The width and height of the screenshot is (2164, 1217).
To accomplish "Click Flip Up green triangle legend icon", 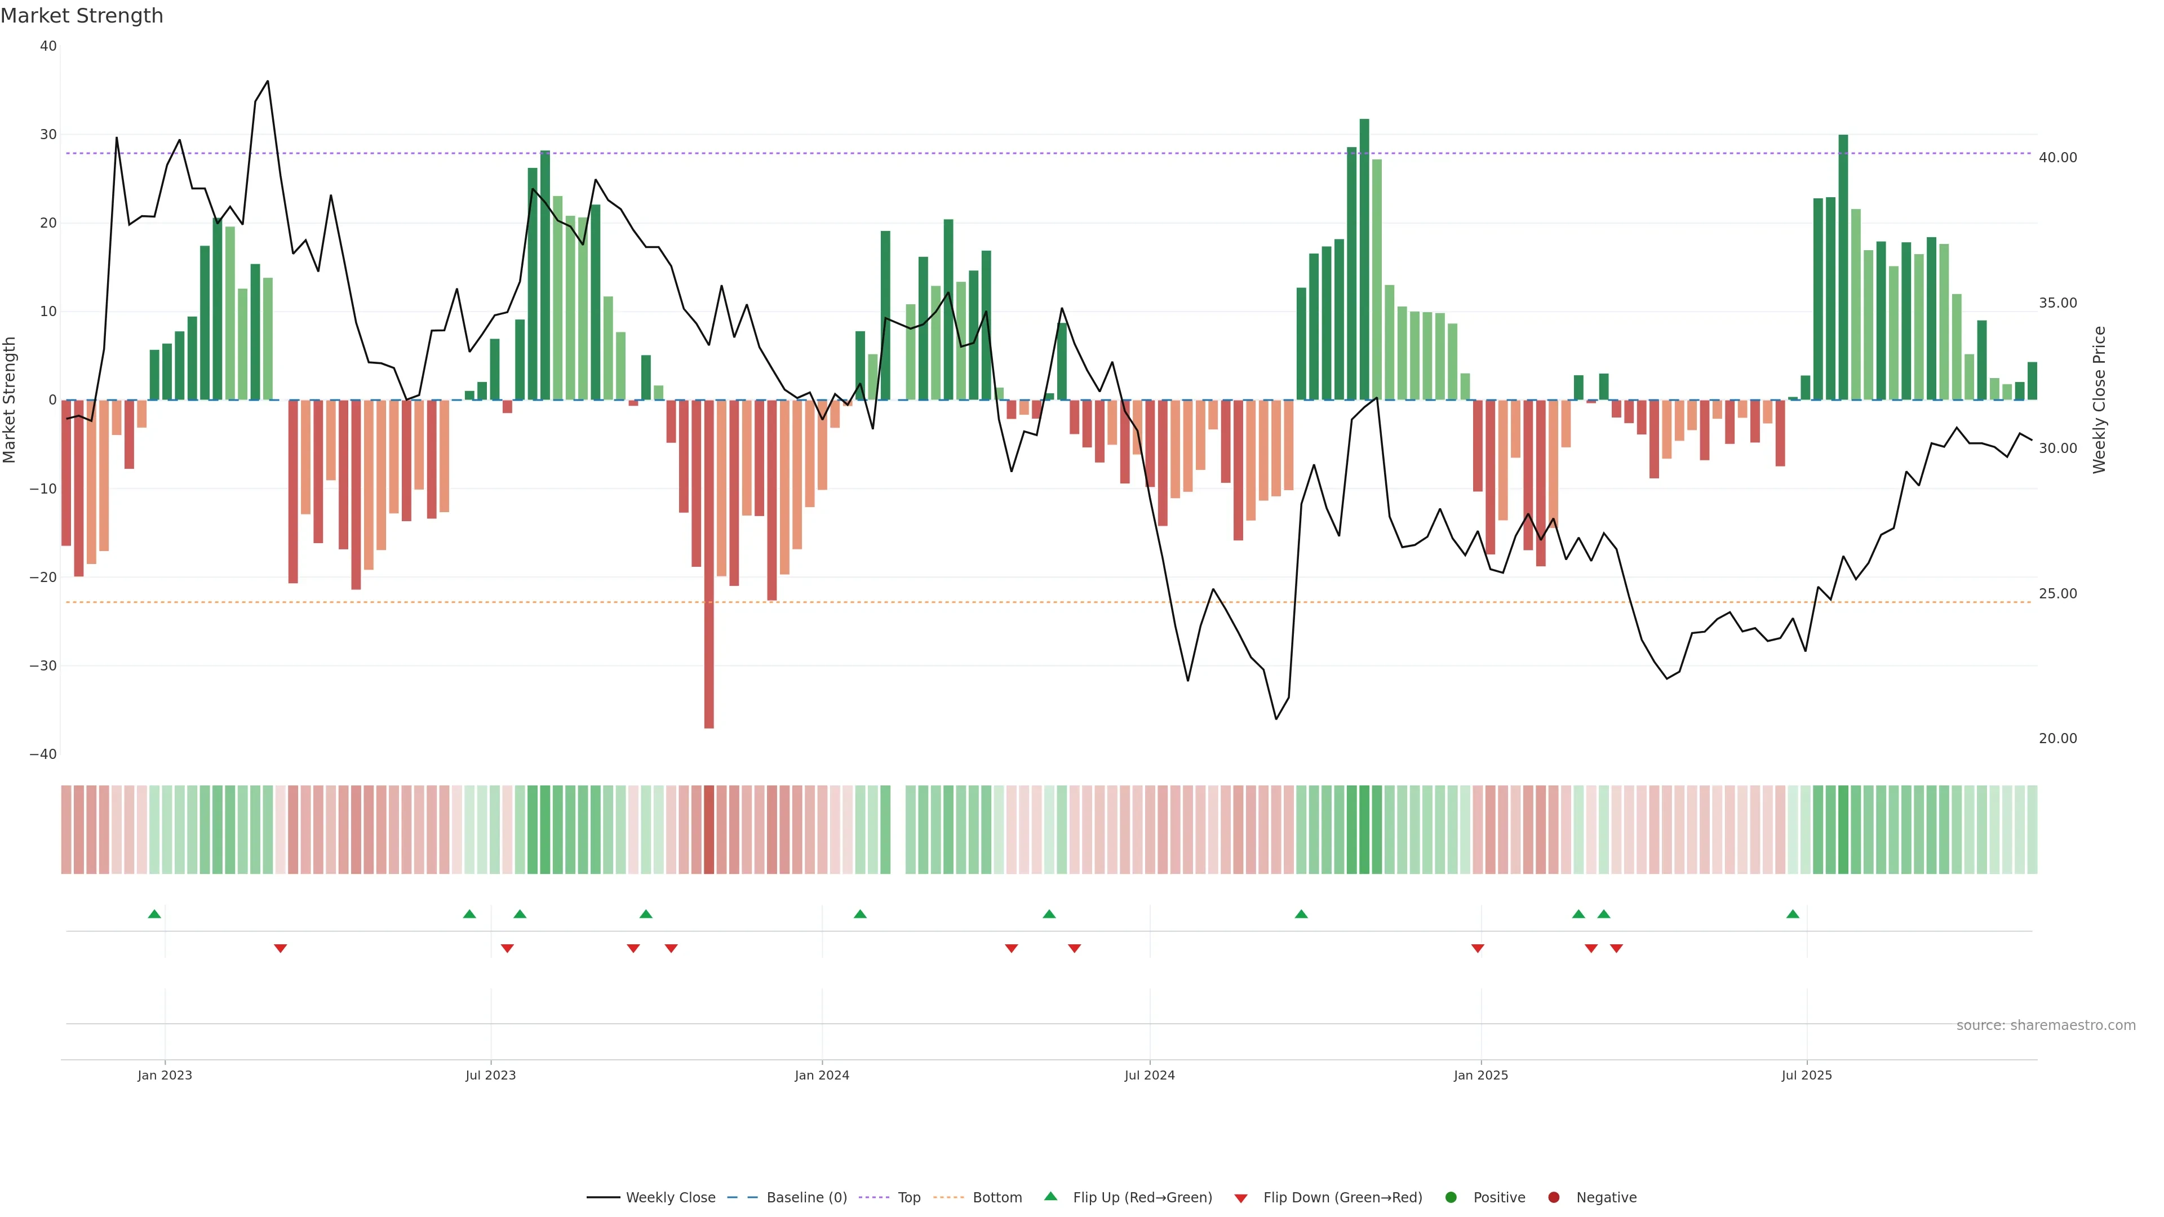I will [x=1050, y=1197].
